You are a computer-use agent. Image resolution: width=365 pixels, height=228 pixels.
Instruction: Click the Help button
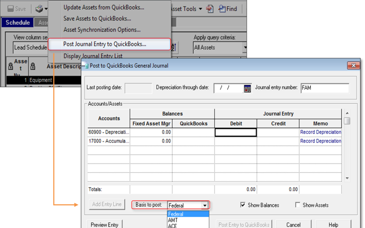coord(333,225)
